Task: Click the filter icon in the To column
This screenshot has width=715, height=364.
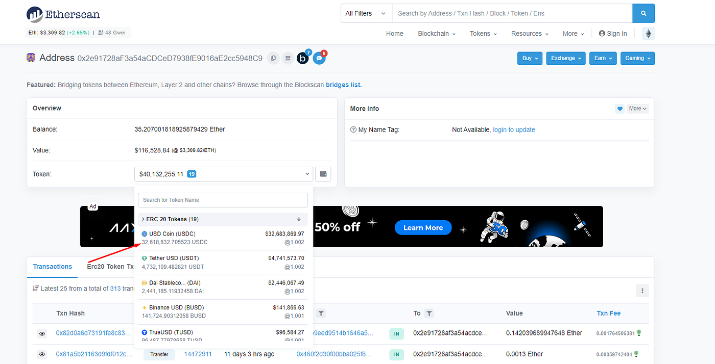Action: click(x=430, y=314)
